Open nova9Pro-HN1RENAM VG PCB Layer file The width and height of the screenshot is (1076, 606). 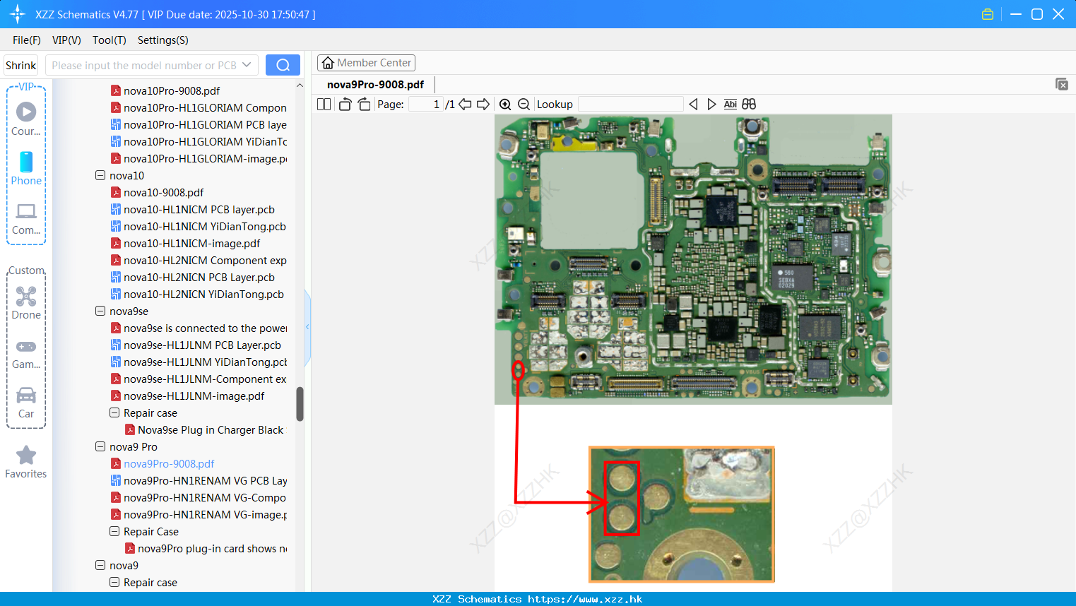coord(199,480)
